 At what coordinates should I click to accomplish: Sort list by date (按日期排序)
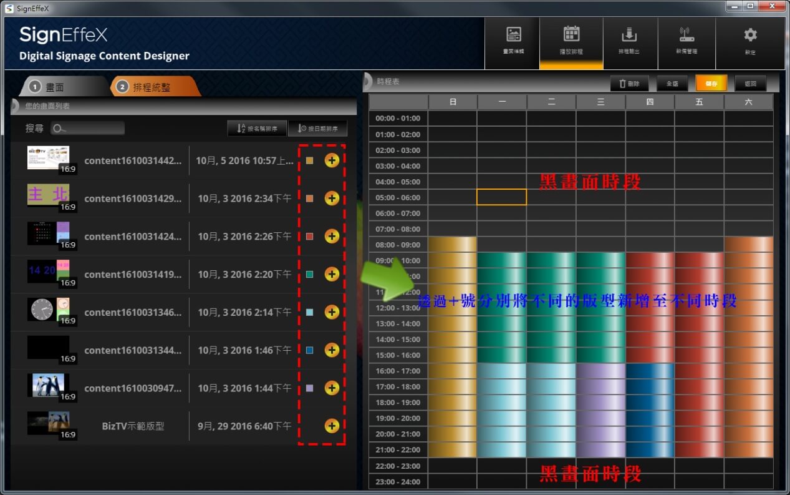(317, 129)
